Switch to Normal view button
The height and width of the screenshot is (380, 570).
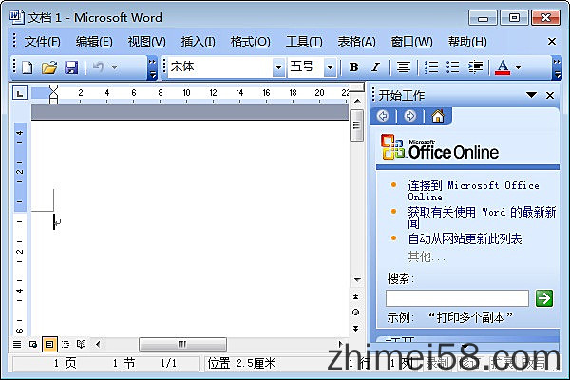[16, 344]
